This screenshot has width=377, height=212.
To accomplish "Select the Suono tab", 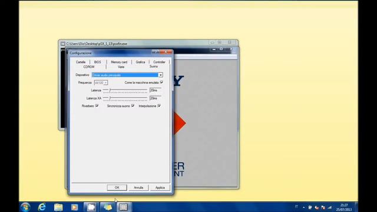I will (154, 67).
